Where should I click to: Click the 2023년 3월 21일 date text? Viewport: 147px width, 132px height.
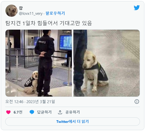40,102
